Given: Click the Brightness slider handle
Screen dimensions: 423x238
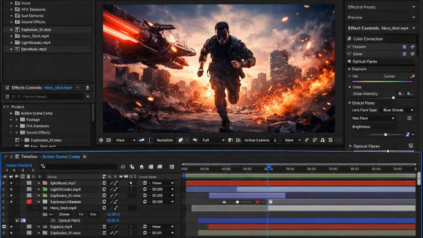Looking at the screenshot, I should [386, 135].
